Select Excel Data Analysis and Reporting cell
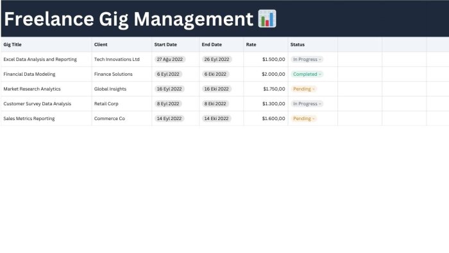The image size is (449, 253). coord(46,59)
